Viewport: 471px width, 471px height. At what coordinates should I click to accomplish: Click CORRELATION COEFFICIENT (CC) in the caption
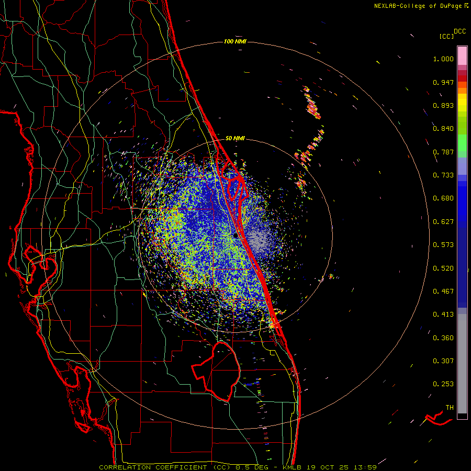click(165, 467)
